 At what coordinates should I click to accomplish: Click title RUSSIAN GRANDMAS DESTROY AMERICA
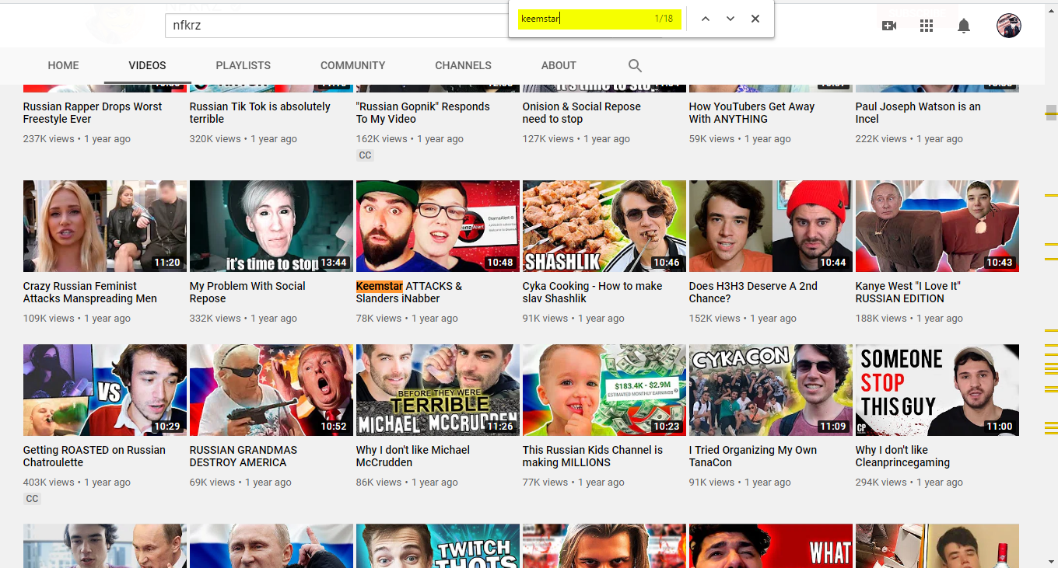[x=243, y=456]
